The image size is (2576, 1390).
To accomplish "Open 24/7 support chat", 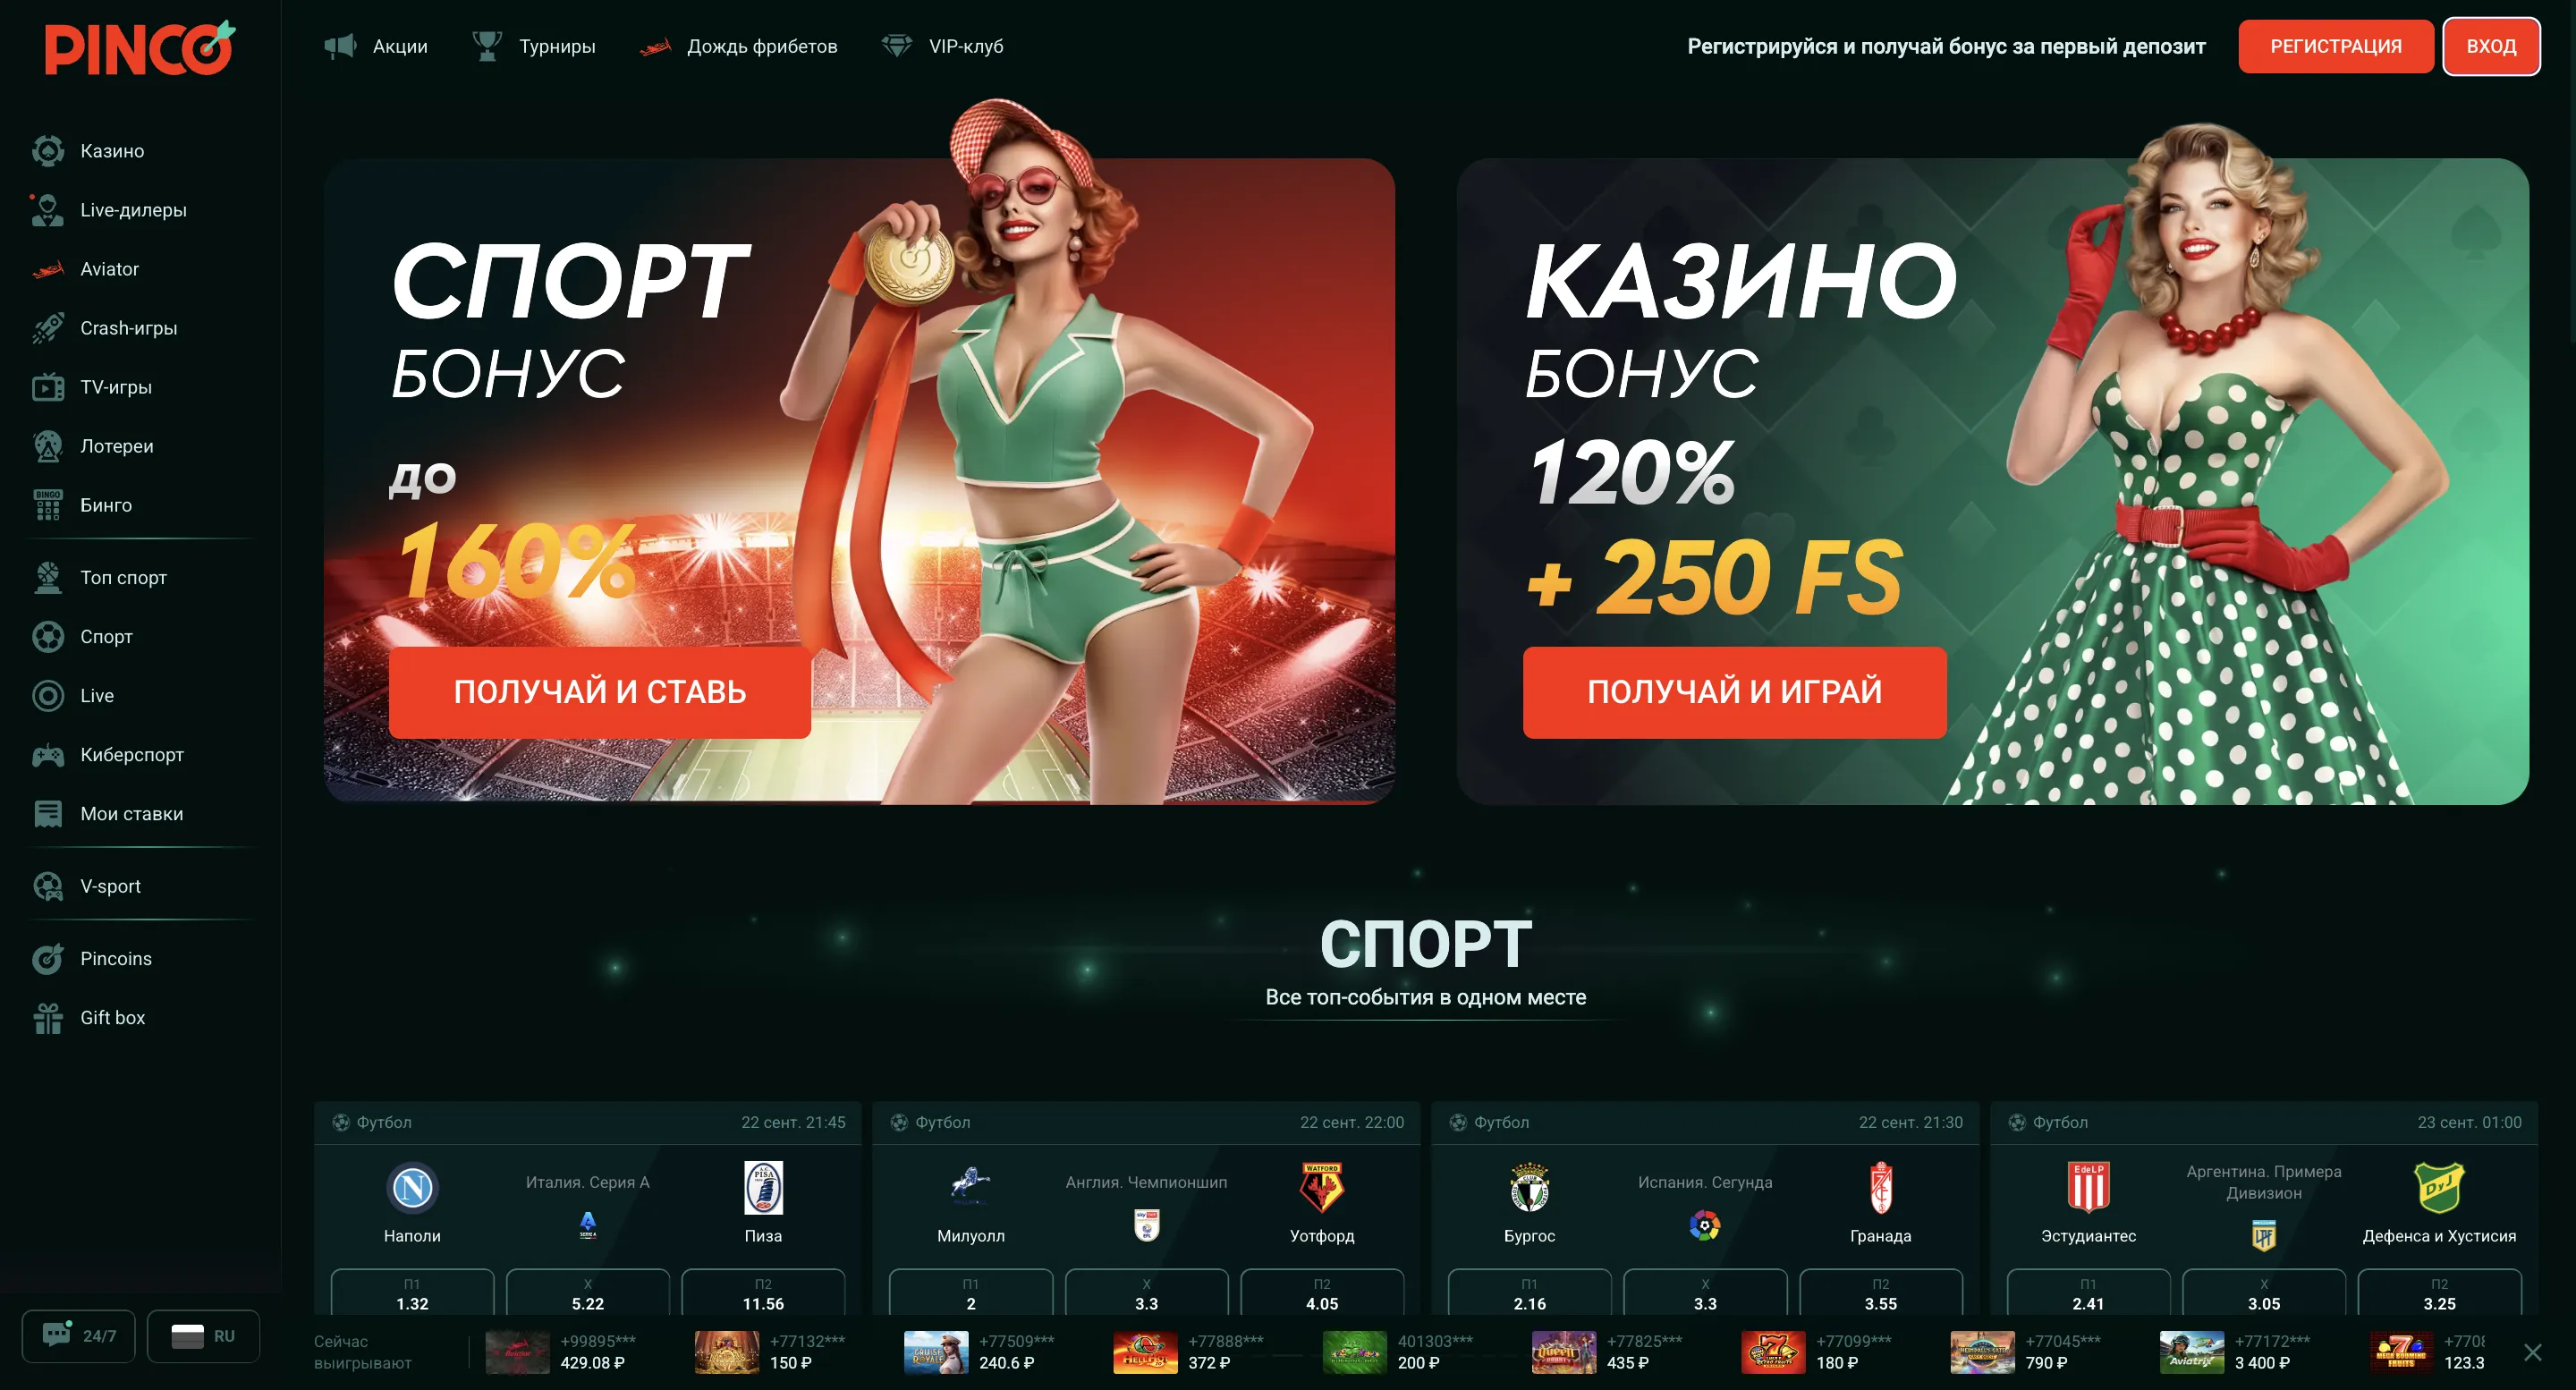I will 79,1336.
